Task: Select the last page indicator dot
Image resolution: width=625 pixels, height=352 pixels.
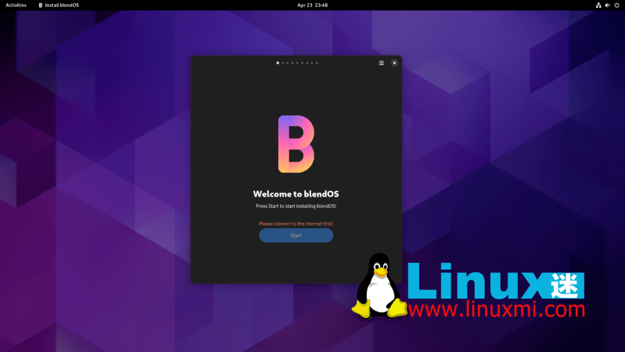Action: (317, 63)
